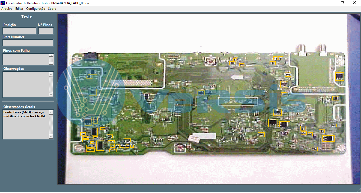Click Observações Gerais scroll up arrow
The width and height of the screenshot is (361, 193).
[x=51, y=113]
